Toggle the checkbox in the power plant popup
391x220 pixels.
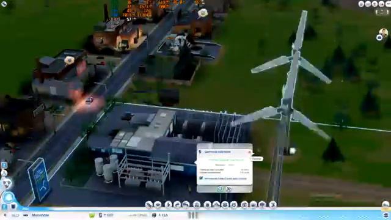(201, 178)
